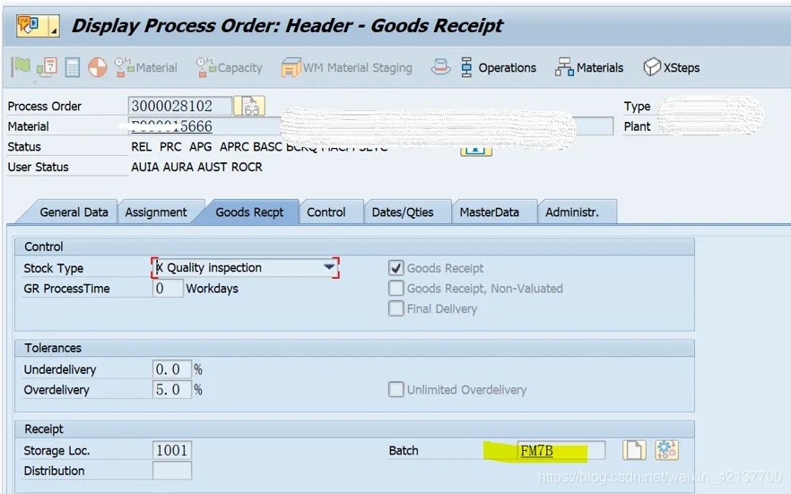Click the Process Order number field
Screen dimensions: 791x494
click(x=180, y=106)
